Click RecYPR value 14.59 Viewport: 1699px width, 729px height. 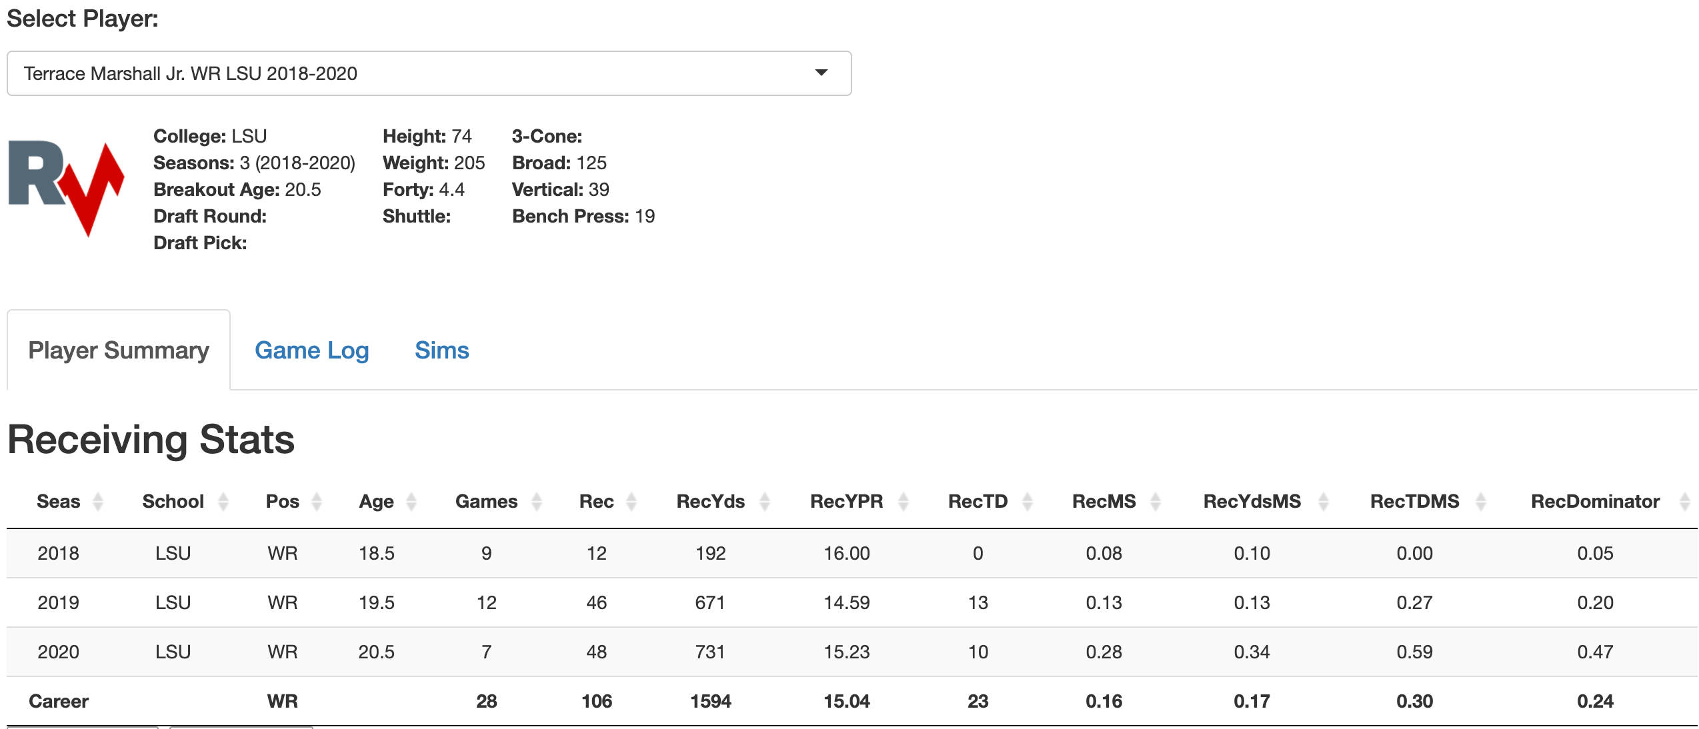pyautogui.click(x=846, y=603)
